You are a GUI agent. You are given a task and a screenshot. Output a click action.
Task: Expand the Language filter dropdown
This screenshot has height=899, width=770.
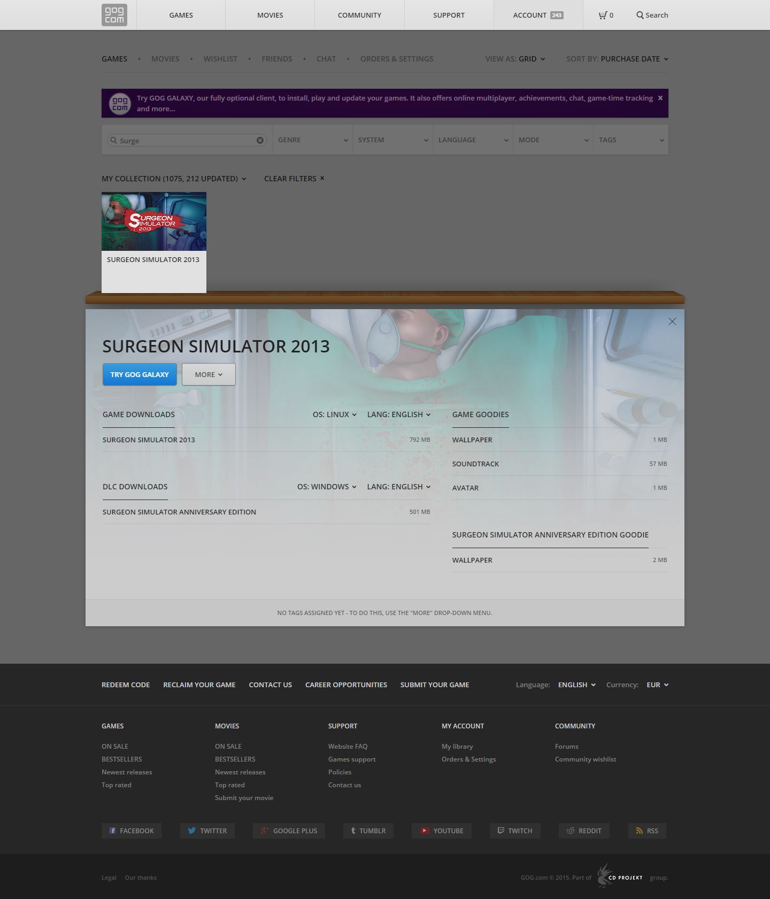coord(473,140)
